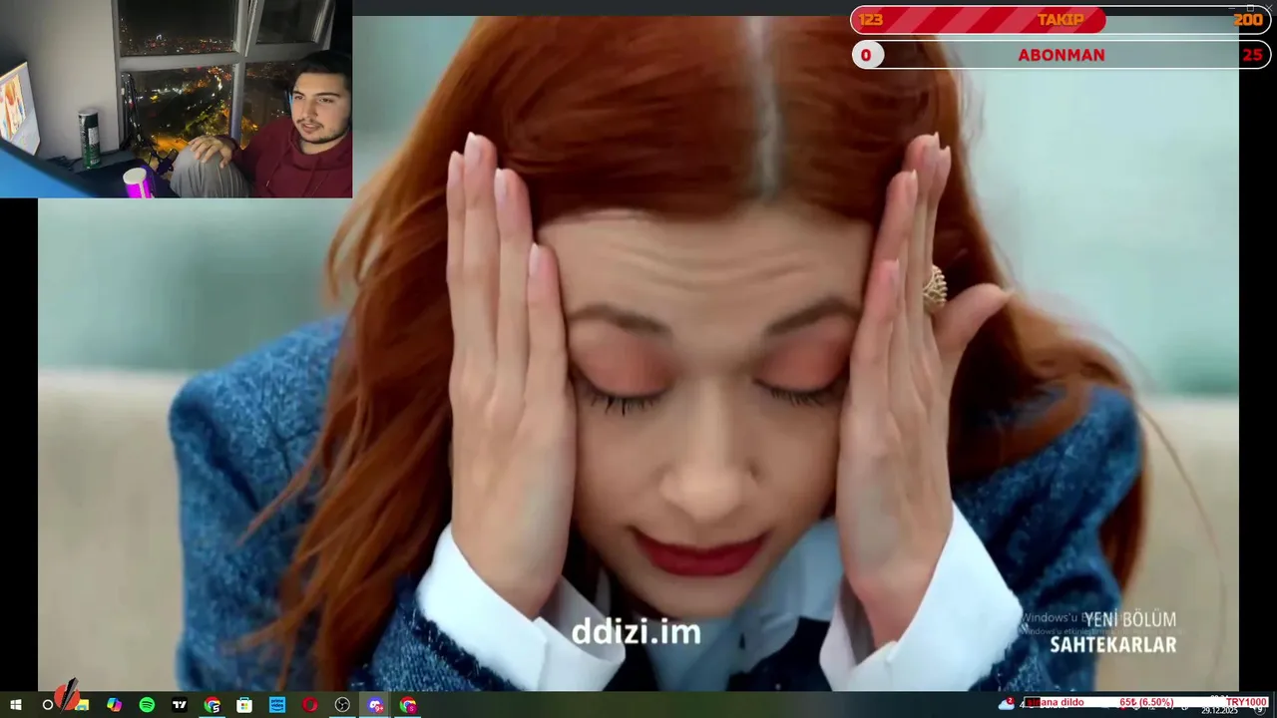Open Discord with notification badge in taskbar
Image resolution: width=1277 pixels, height=718 pixels.
coord(375,705)
